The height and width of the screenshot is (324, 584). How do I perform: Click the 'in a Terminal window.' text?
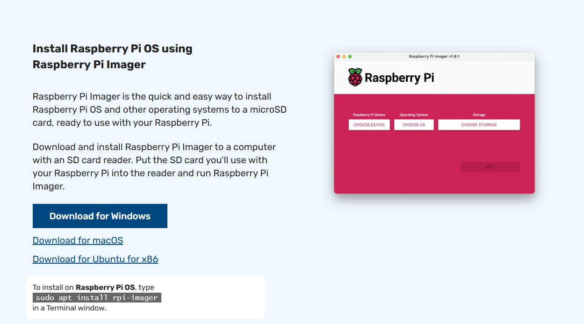click(70, 308)
